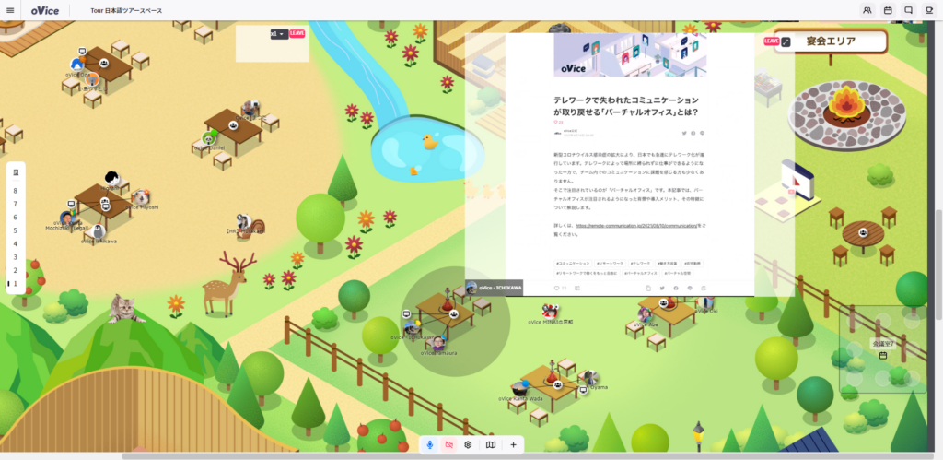Viewport: 943px width, 460px height.
Task: Click the article's heart like icon at bottom
Action: [x=557, y=289]
